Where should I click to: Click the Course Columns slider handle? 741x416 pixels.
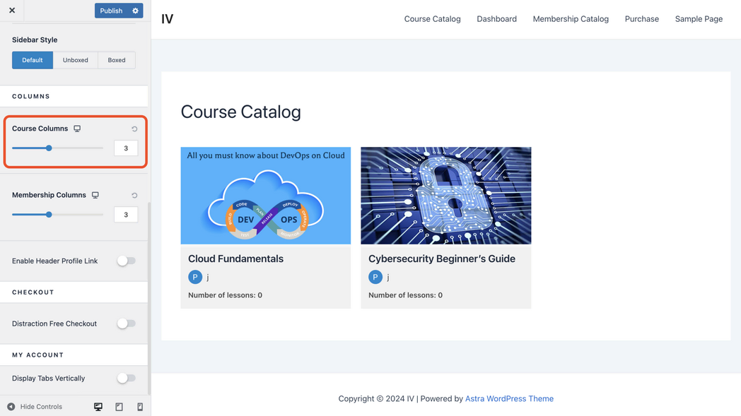pos(49,148)
